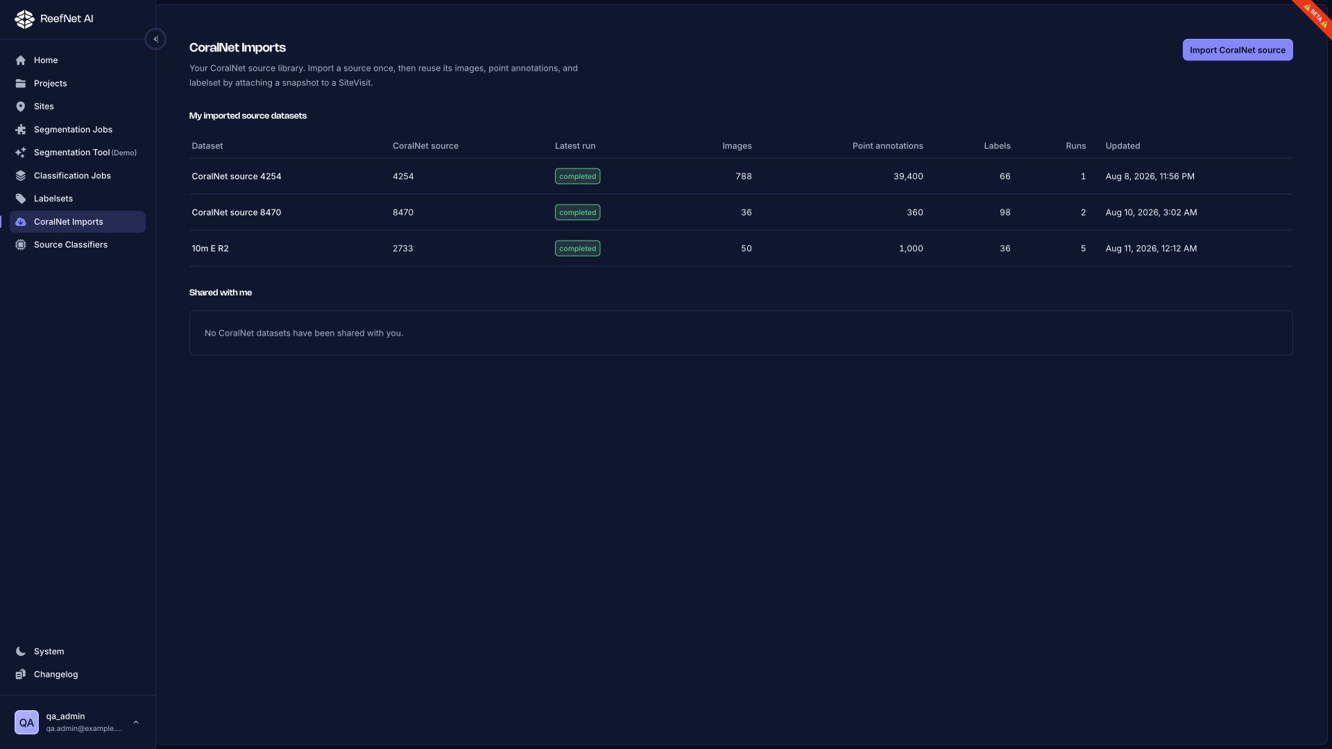Viewport: 1332px width, 749px height.
Task: Click completed badge for CoralNet source 8470
Action: [x=577, y=212]
